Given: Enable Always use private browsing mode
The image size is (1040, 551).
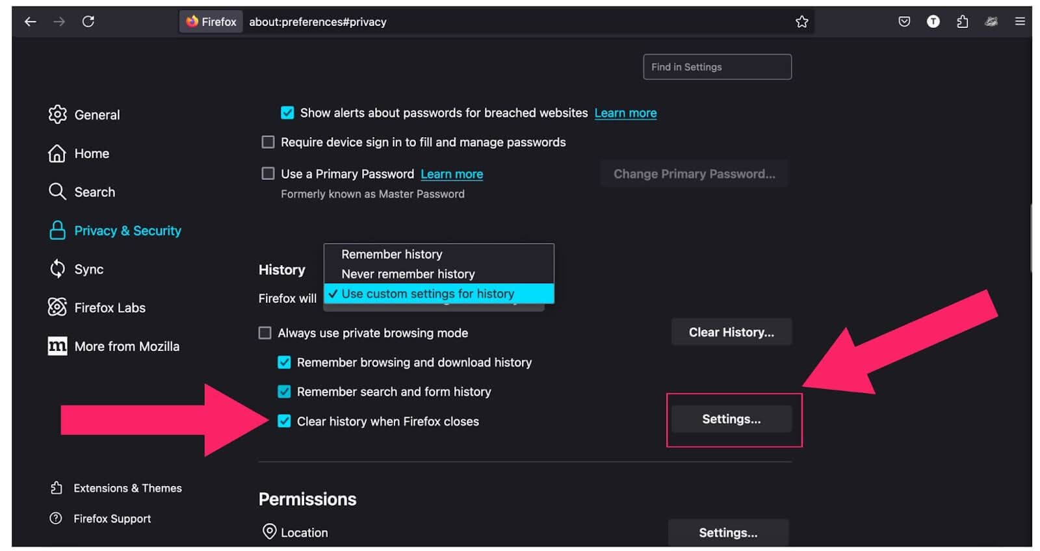Looking at the screenshot, I should pyautogui.click(x=265, y=333).
